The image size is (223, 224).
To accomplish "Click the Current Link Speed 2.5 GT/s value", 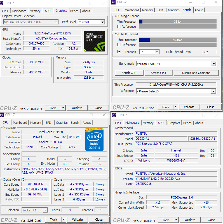I will tap(158, 207).
